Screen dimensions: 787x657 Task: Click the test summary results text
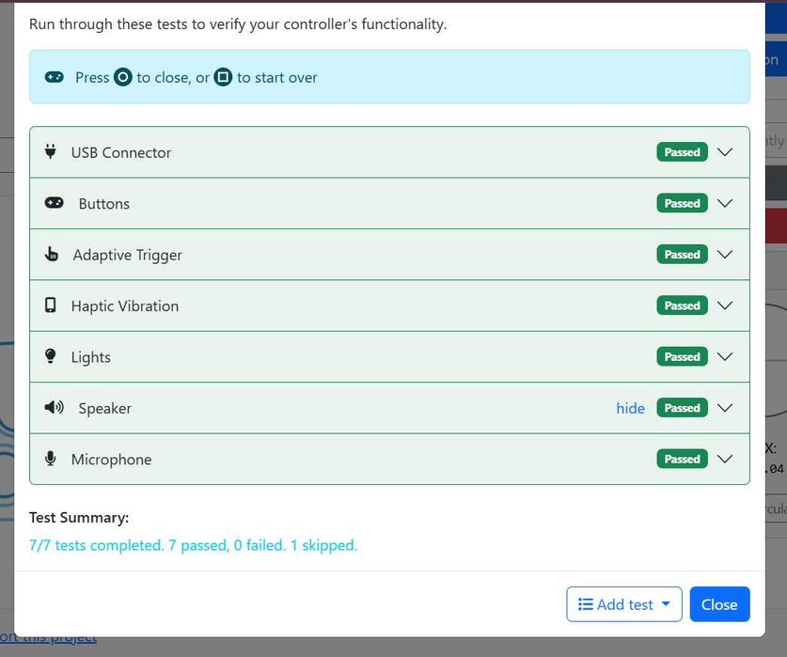coord(194,545)
